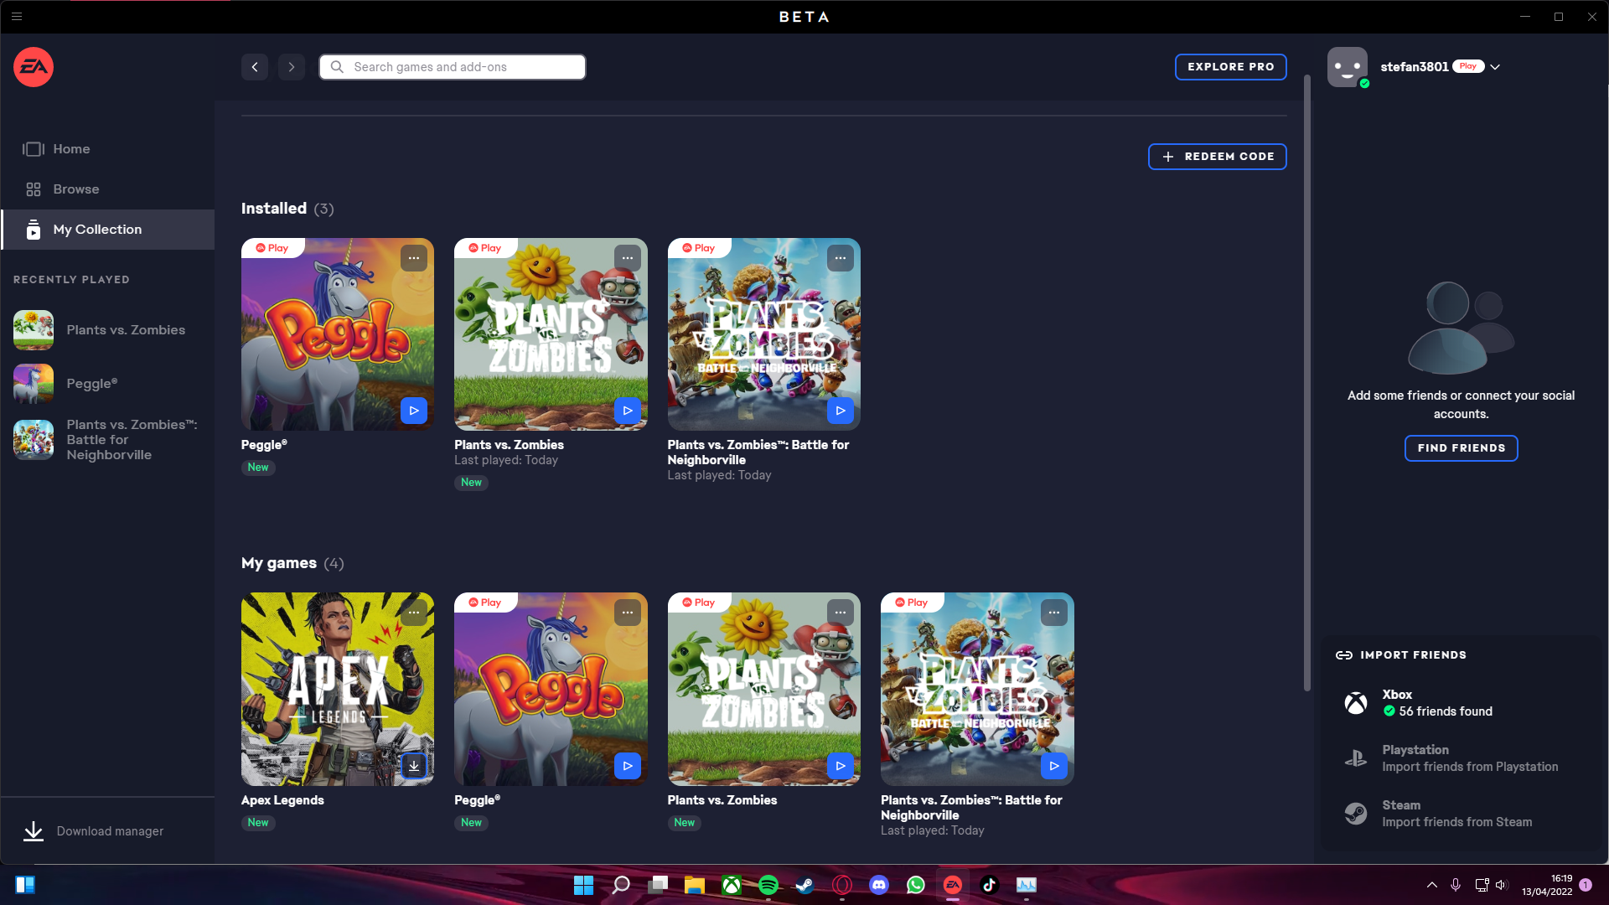Screen dimensions: 1609x905
Task: Open WhatsApp from the taskbar
Action: click(915, 885)
